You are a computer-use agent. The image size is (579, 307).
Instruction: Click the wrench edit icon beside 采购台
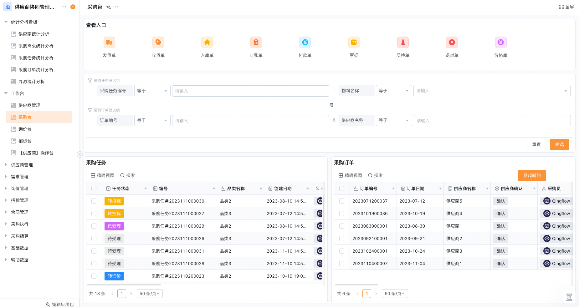(109, 7)
